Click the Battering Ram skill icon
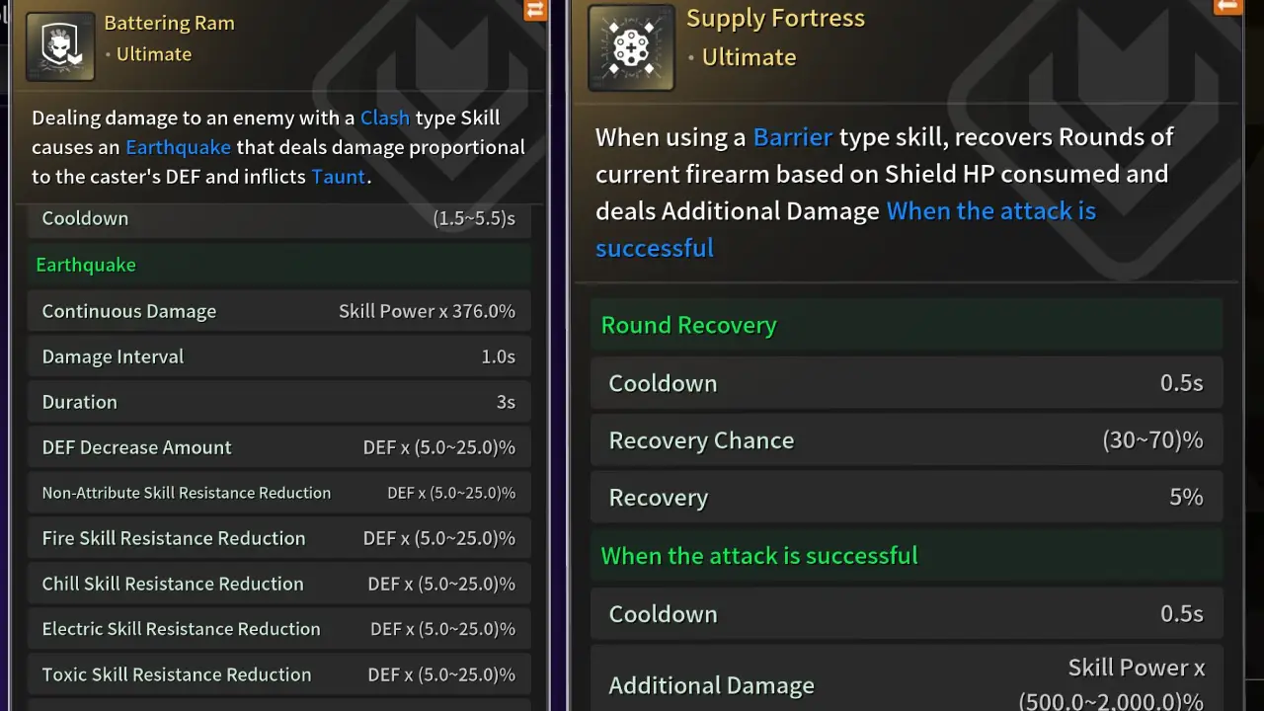This screenshot has height=711, width=1264. (60, 45)
